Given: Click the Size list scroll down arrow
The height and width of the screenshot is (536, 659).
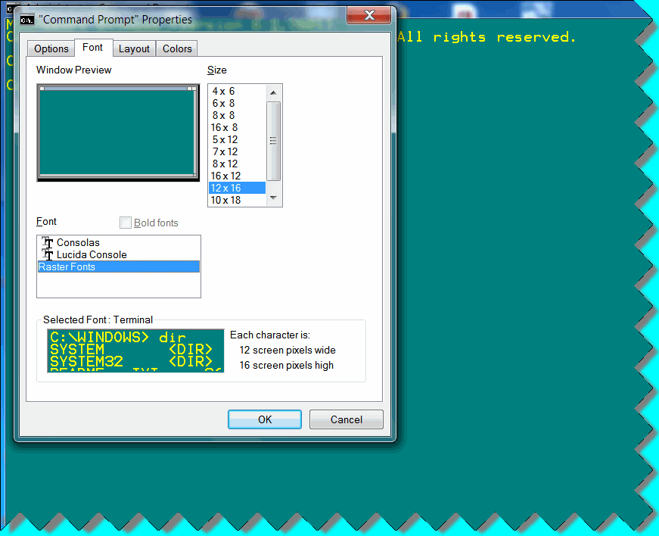Looking at the screenshot, I should [x=274, y=198].
